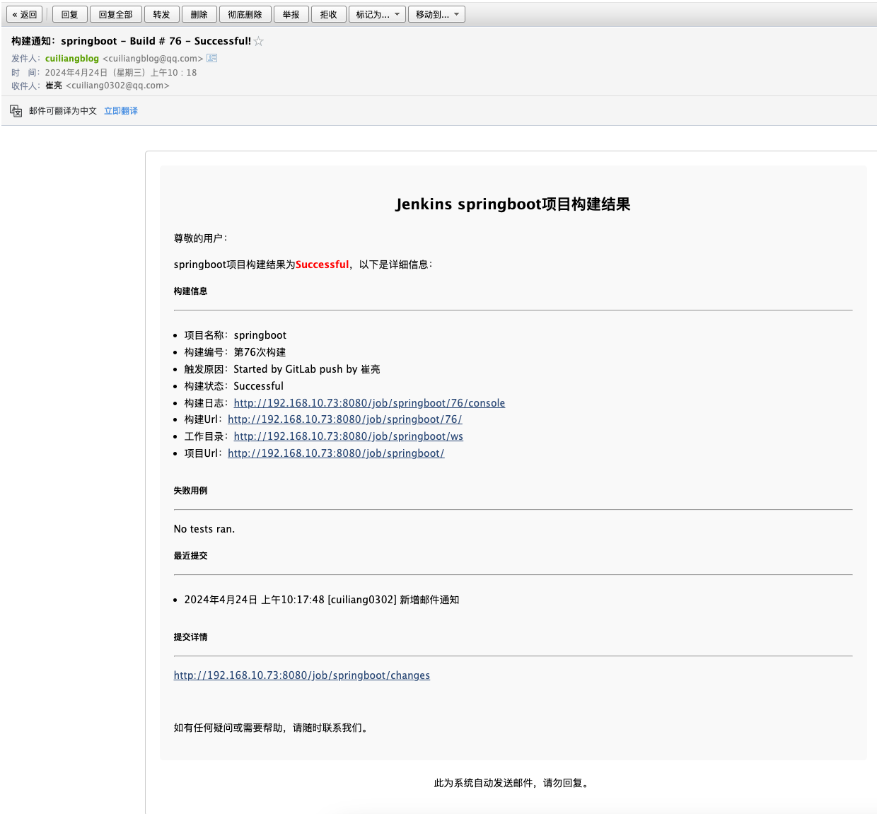Open the 构建日志 console link
Screen dimensions: 877x814
[x=369, y=403]
